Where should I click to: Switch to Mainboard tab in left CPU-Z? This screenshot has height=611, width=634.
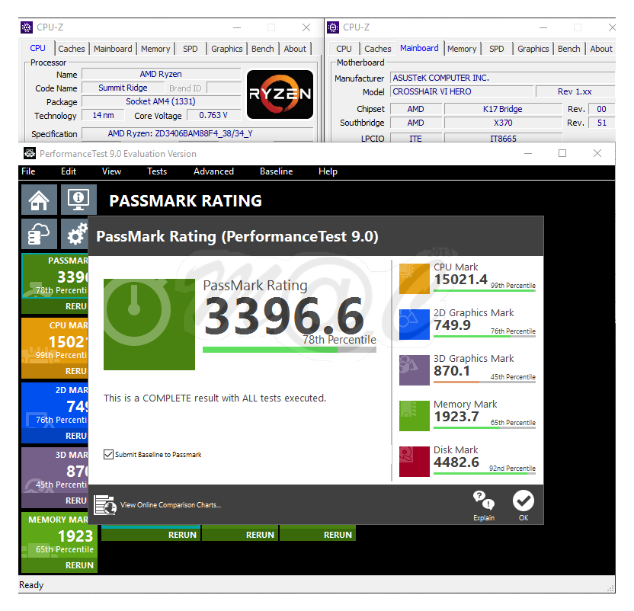click(113, 49)
